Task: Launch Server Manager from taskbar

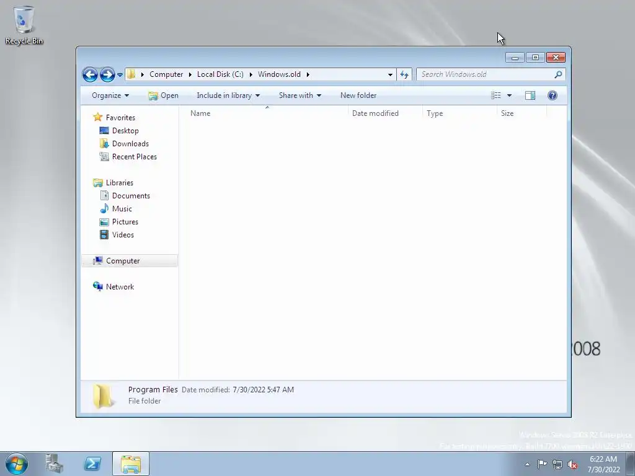Action: click(55, 464)
